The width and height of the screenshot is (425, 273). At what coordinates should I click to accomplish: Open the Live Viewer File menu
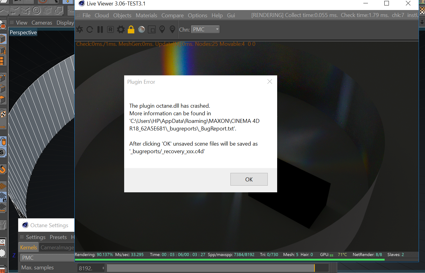pos(87,15)
